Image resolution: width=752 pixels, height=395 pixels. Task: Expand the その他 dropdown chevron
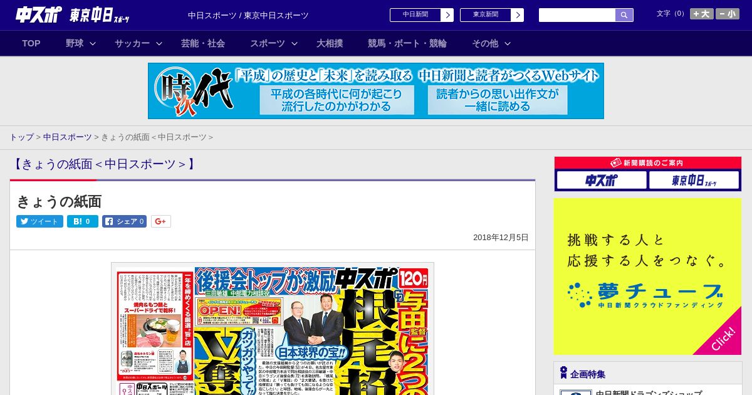[508, 43]
